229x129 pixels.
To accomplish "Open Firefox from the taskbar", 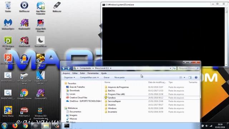I will tap(15, 126).
